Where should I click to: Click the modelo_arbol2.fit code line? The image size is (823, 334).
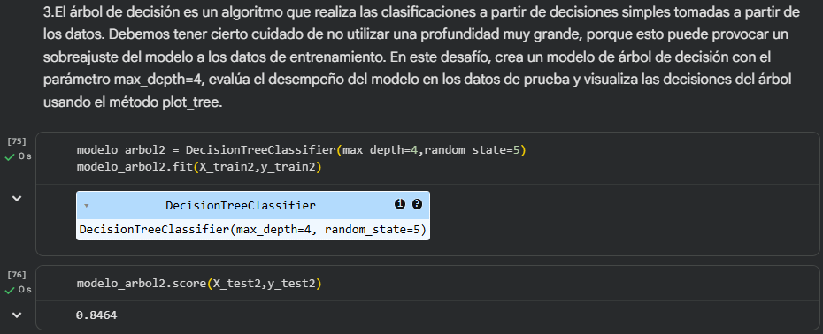tap(199, 167)
